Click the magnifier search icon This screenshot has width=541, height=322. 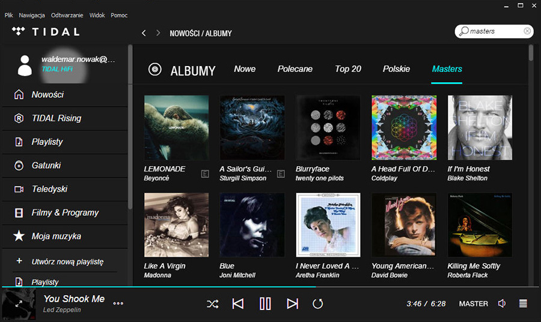point(464,31)
